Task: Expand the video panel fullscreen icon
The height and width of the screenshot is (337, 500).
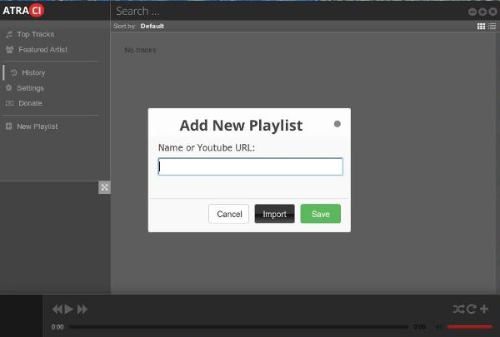Action: (x=105, y=187)
